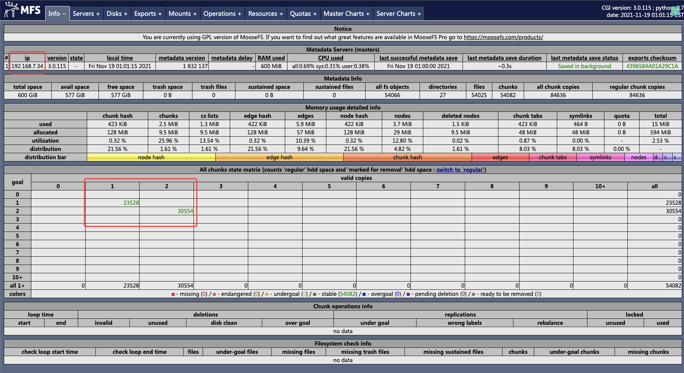Sort by last successful metadata save header
The height and width of the screenshot is (373, 684).
tap(418, 58)
